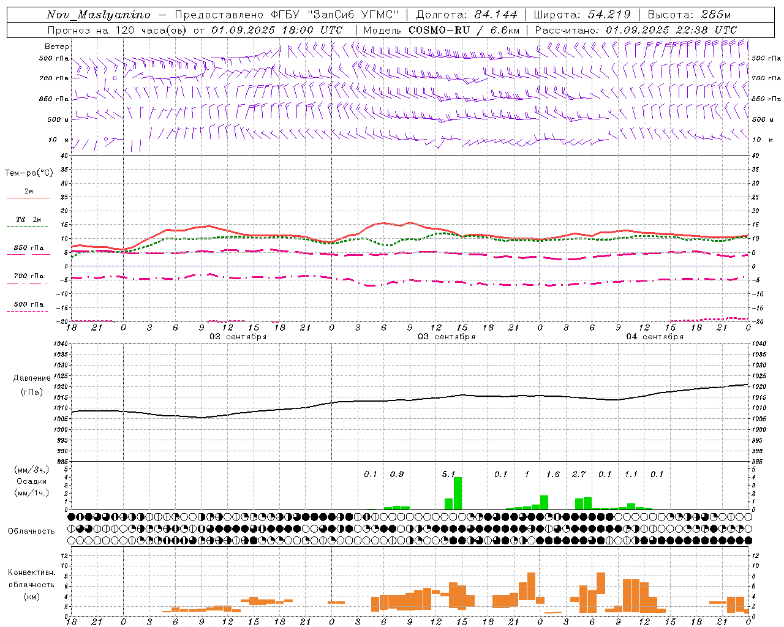Select the Тем-ра(°C) axis title
This screenshot has width=784, height=627.
(29, 173)
